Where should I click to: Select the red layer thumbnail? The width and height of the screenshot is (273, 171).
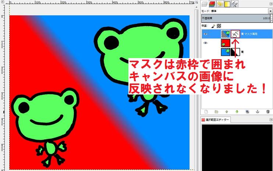[226, 43]
